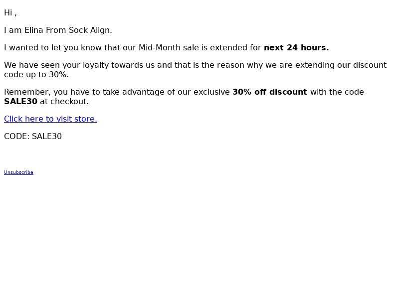
Task: Click the 'code up to 30%.' text
Action: click(x=36, y=75)
